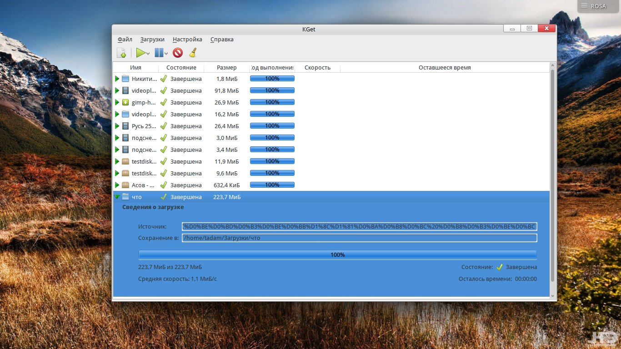621x349 pixels.
Task: Click the Источник URL field
Action: point(359,226)
